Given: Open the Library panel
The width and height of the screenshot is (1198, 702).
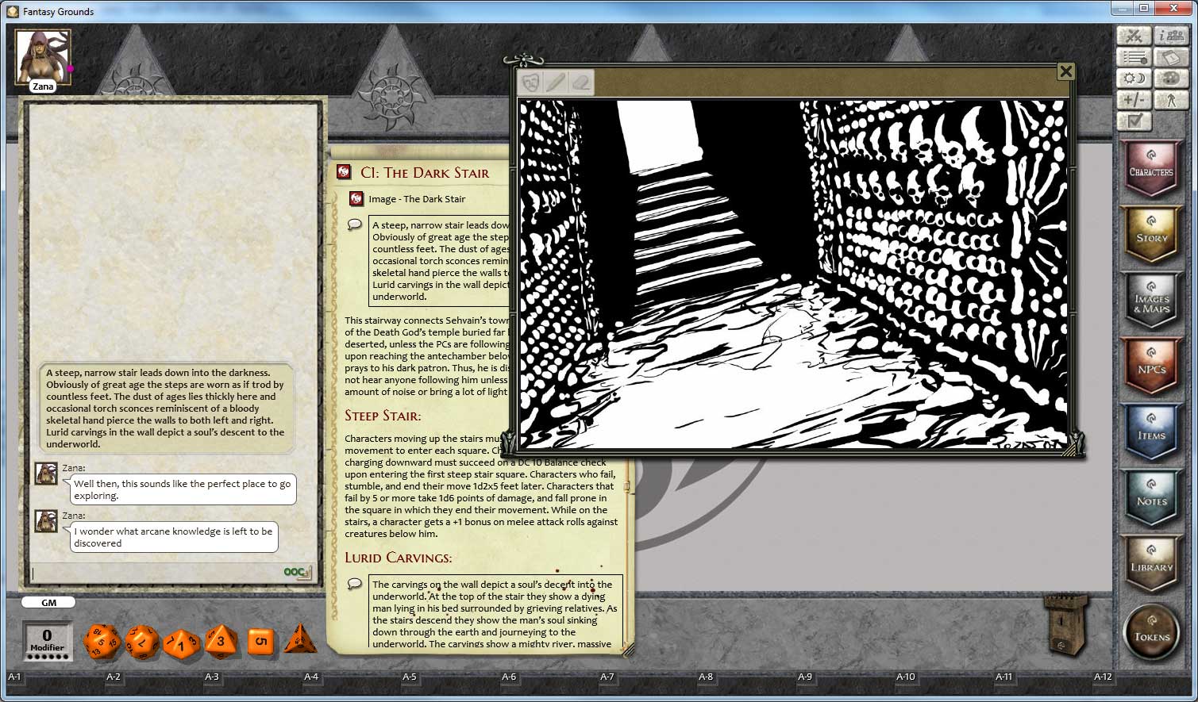Looking at the screenshot, I should 1152,566.
